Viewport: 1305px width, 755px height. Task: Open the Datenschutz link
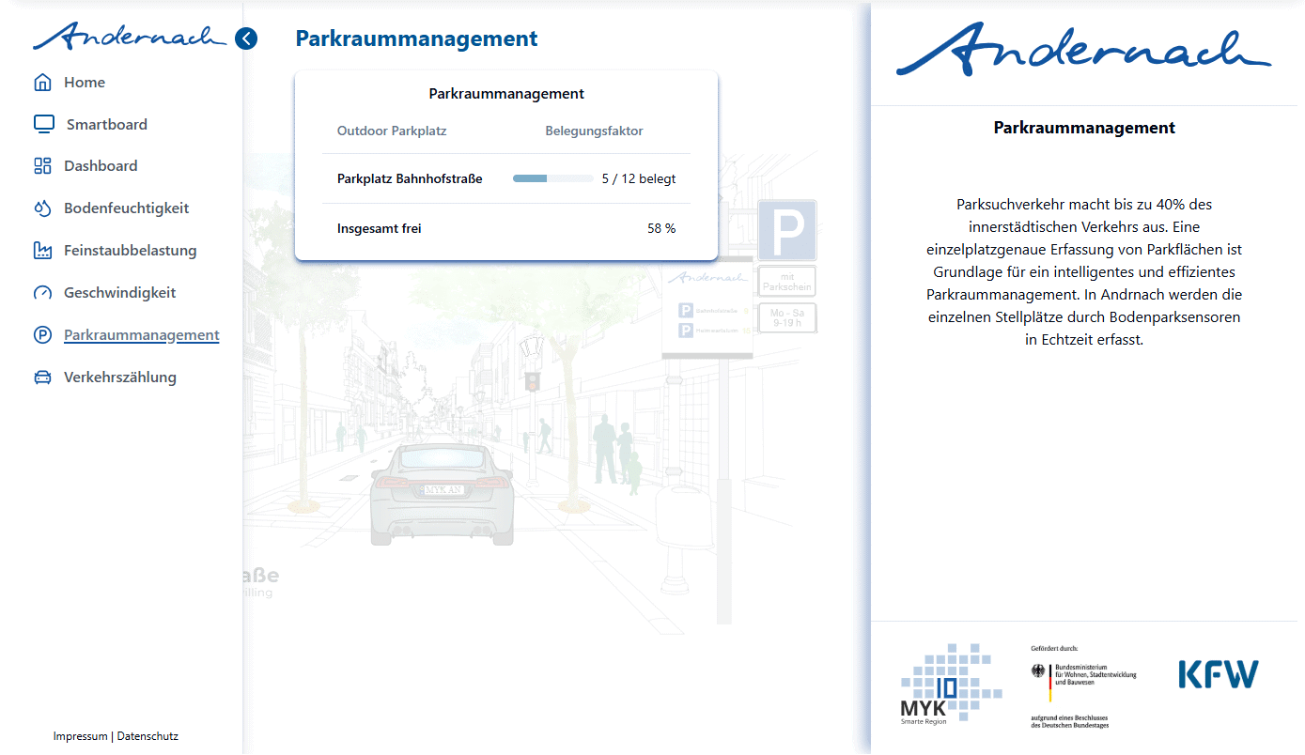(x=148, y=736)
